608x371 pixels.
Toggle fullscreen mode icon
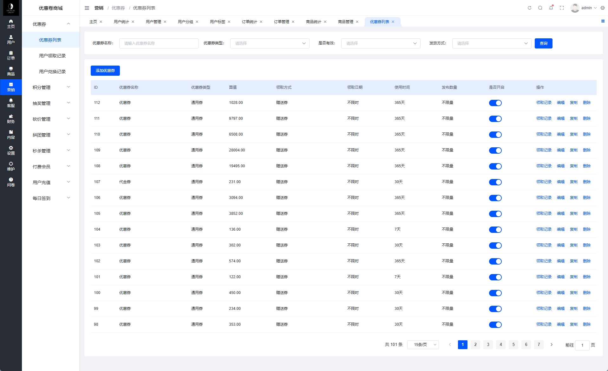coord(562,8)
